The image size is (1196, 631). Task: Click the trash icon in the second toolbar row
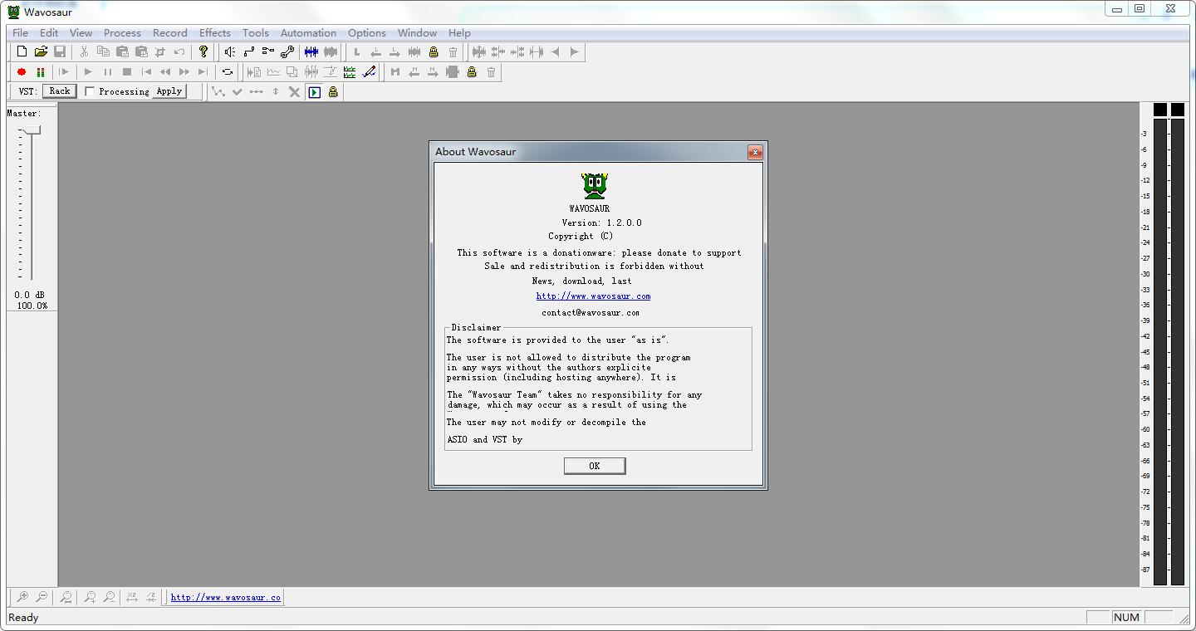pyautogui.click(x=491, y=72)
